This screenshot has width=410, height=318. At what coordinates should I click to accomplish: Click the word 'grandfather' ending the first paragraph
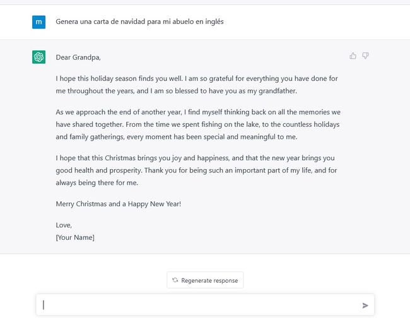[x=277, y=91]
